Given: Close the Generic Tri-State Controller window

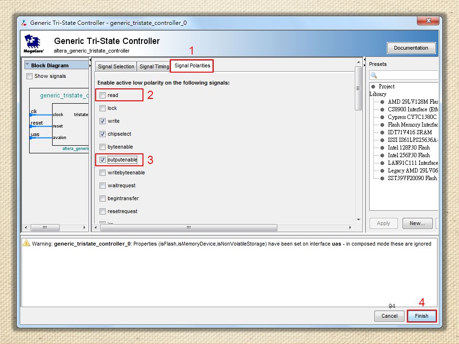Looking at the screenshot, I should (x=428, y=21).
